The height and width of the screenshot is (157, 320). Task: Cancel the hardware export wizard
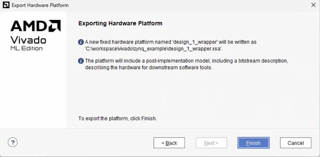pyautogui.click(x=295, y=143)
